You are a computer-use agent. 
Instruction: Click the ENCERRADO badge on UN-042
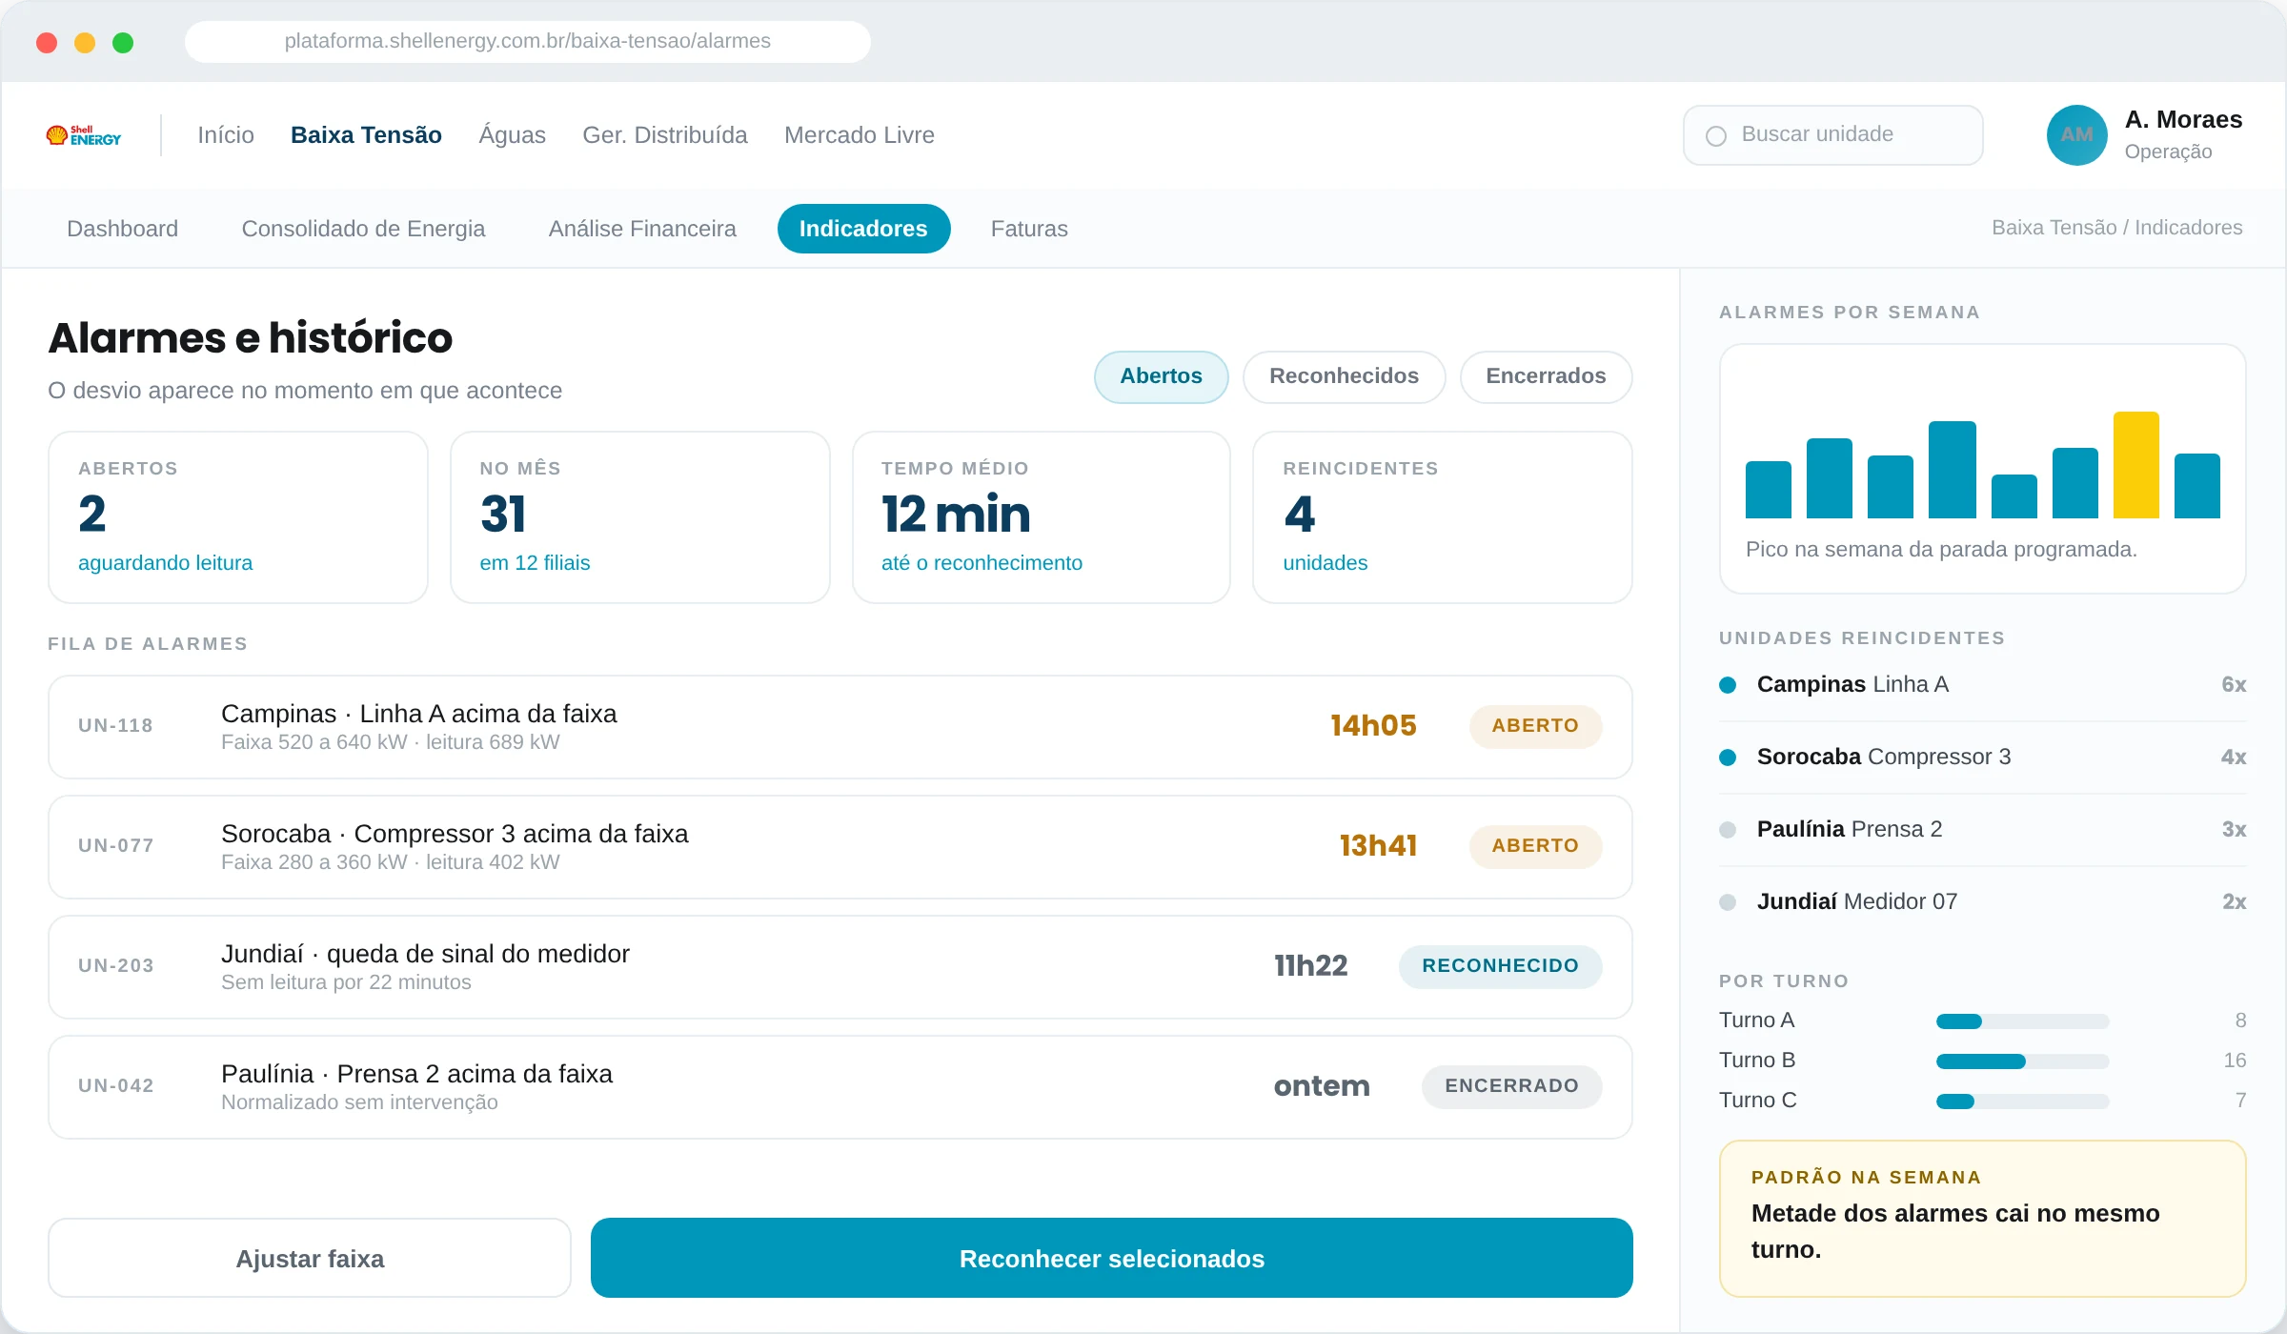pyautogui.click(x=1511, y=1086)
